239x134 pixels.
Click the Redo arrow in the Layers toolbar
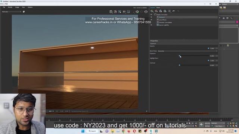tap(178, 11)
